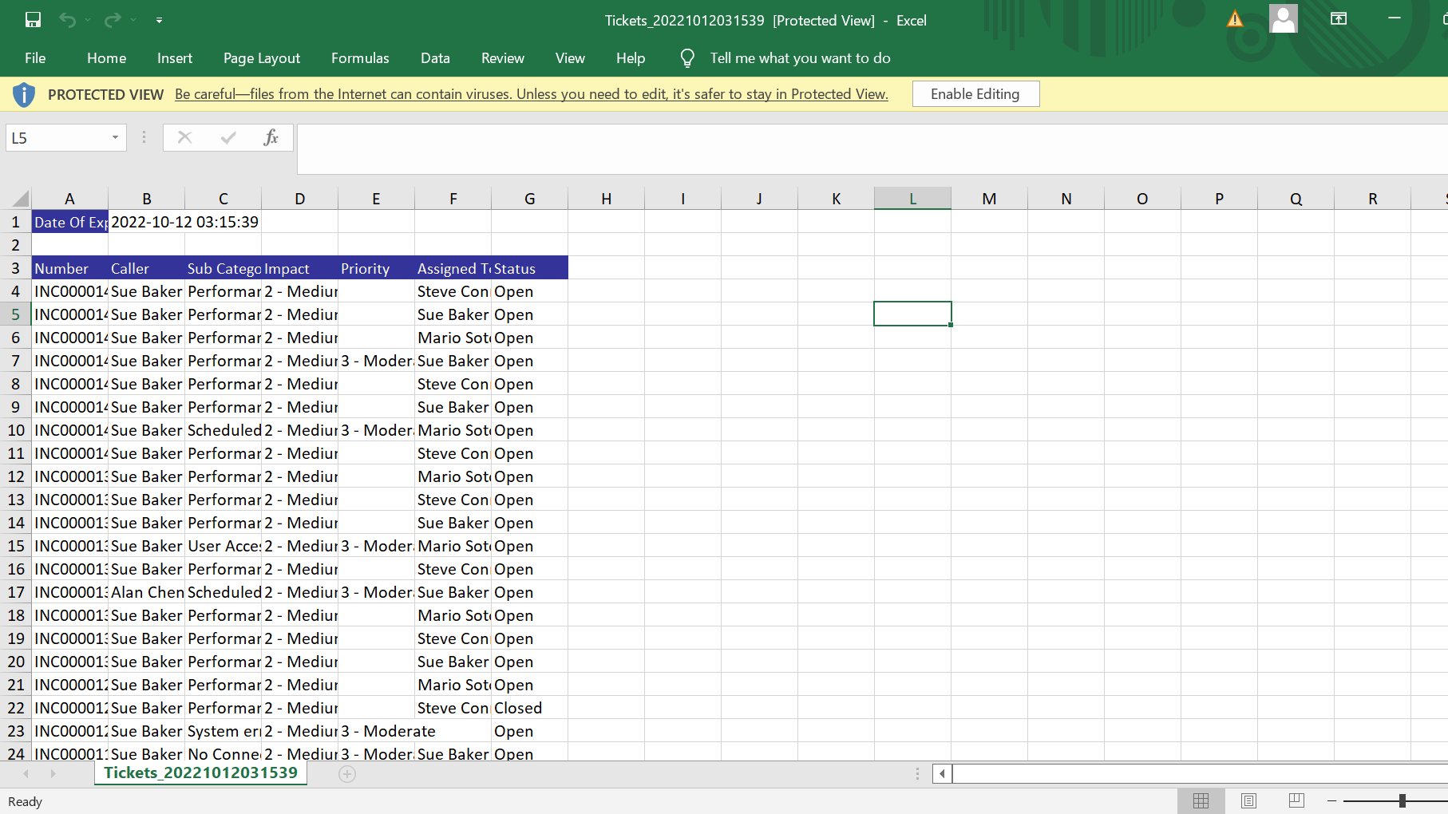Open the user account profile icon
The height and width of the screenshot is (814, 1448).
pyautogui.click(x=1283, y=19)
